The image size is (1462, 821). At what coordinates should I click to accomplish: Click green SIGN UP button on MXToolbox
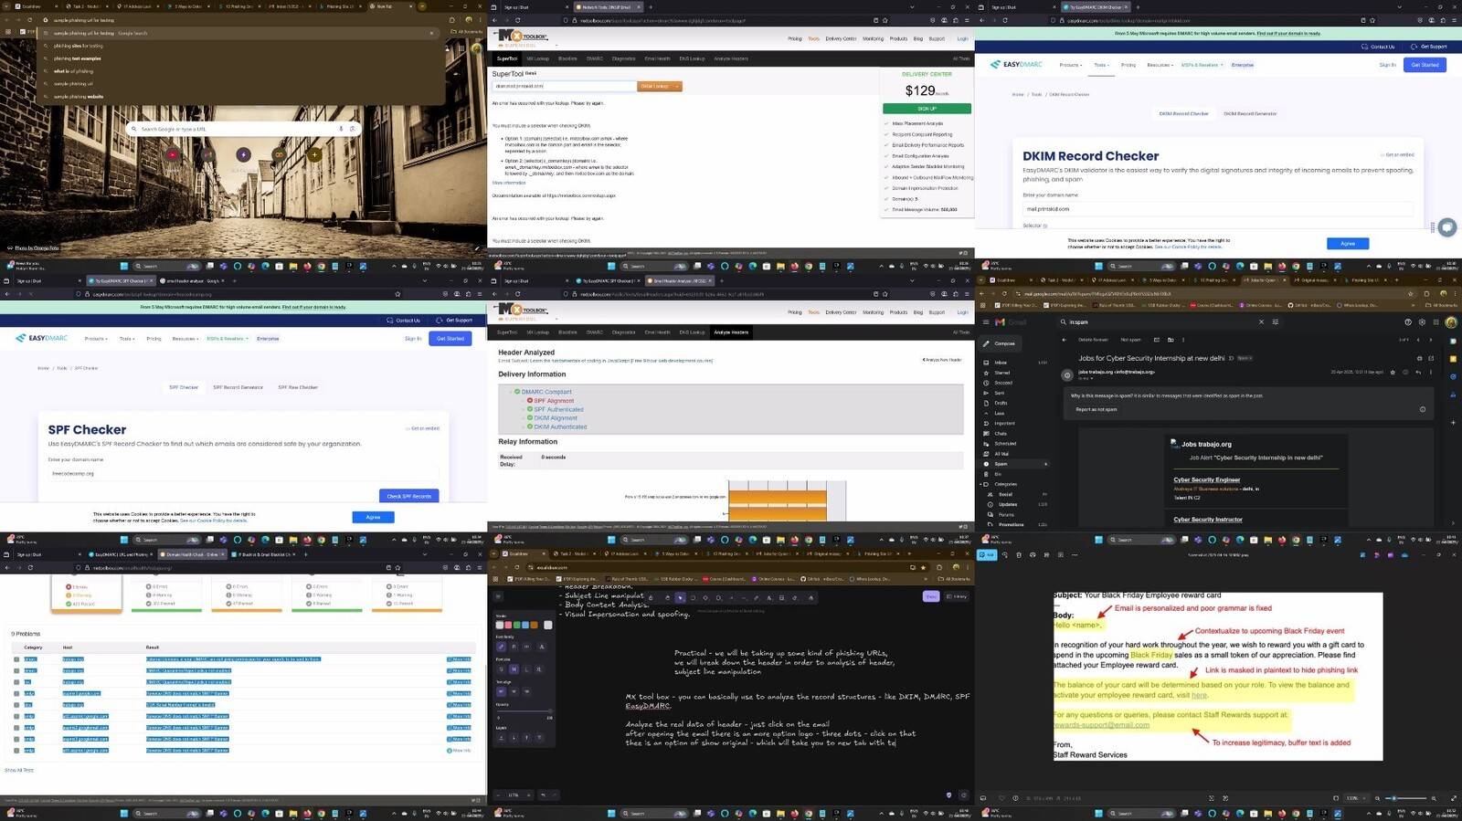coord(927,109)
